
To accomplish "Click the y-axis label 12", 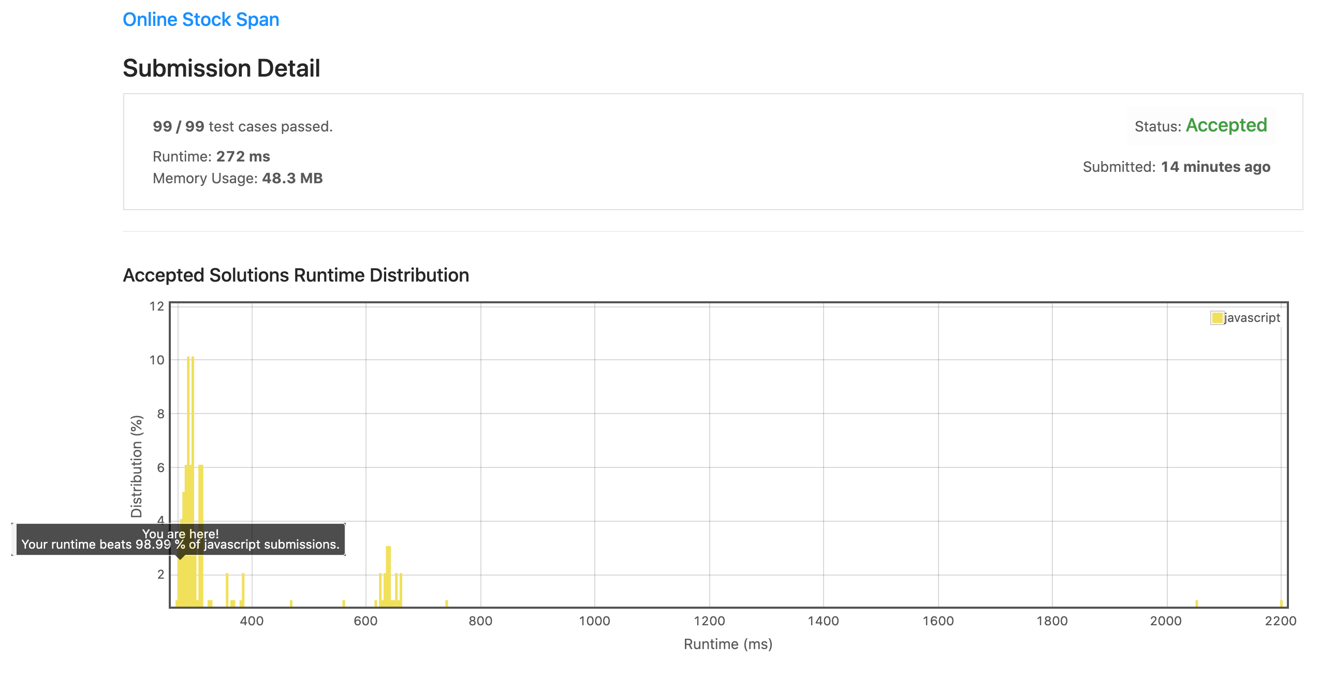I will point(157,306).
